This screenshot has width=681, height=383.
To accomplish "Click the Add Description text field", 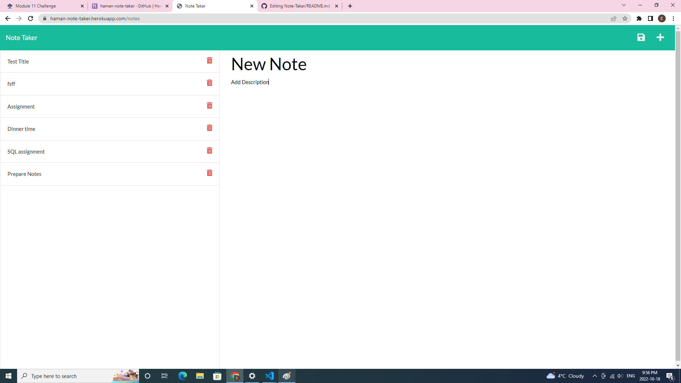I will click(249, 82).
